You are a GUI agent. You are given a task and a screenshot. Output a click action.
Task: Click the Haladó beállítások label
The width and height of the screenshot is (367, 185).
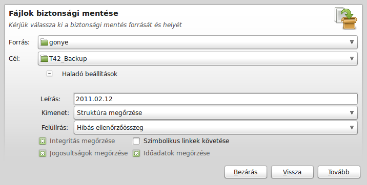click(x=90, y=74)
